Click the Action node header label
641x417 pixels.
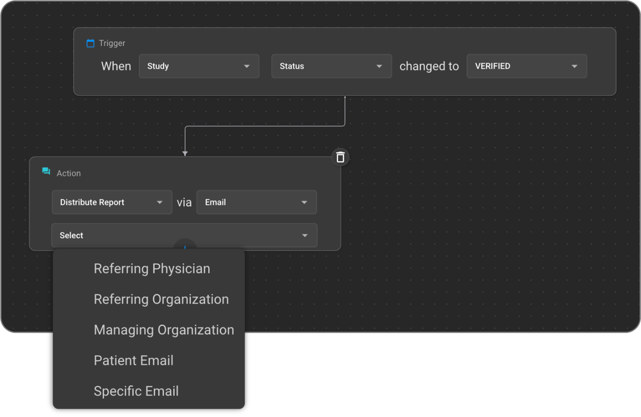(x=69, y=173)
